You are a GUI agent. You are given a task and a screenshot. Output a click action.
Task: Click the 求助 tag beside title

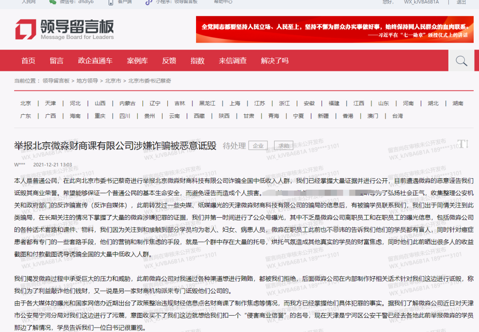283,146
